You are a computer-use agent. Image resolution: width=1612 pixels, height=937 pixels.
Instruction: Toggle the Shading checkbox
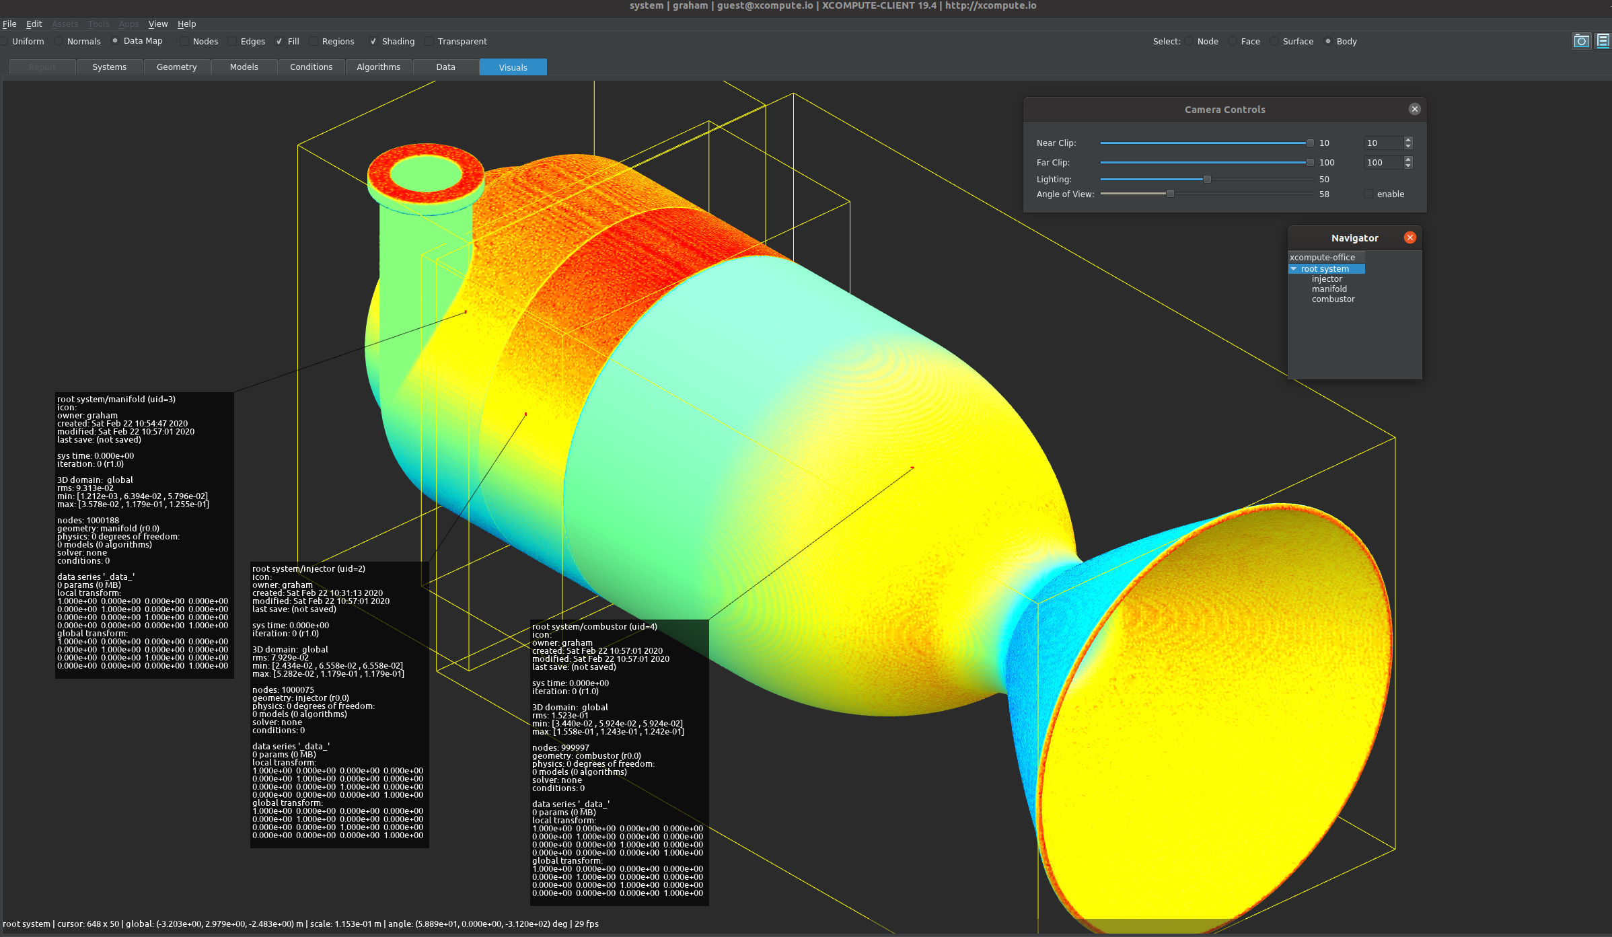(x=373, y=42)
